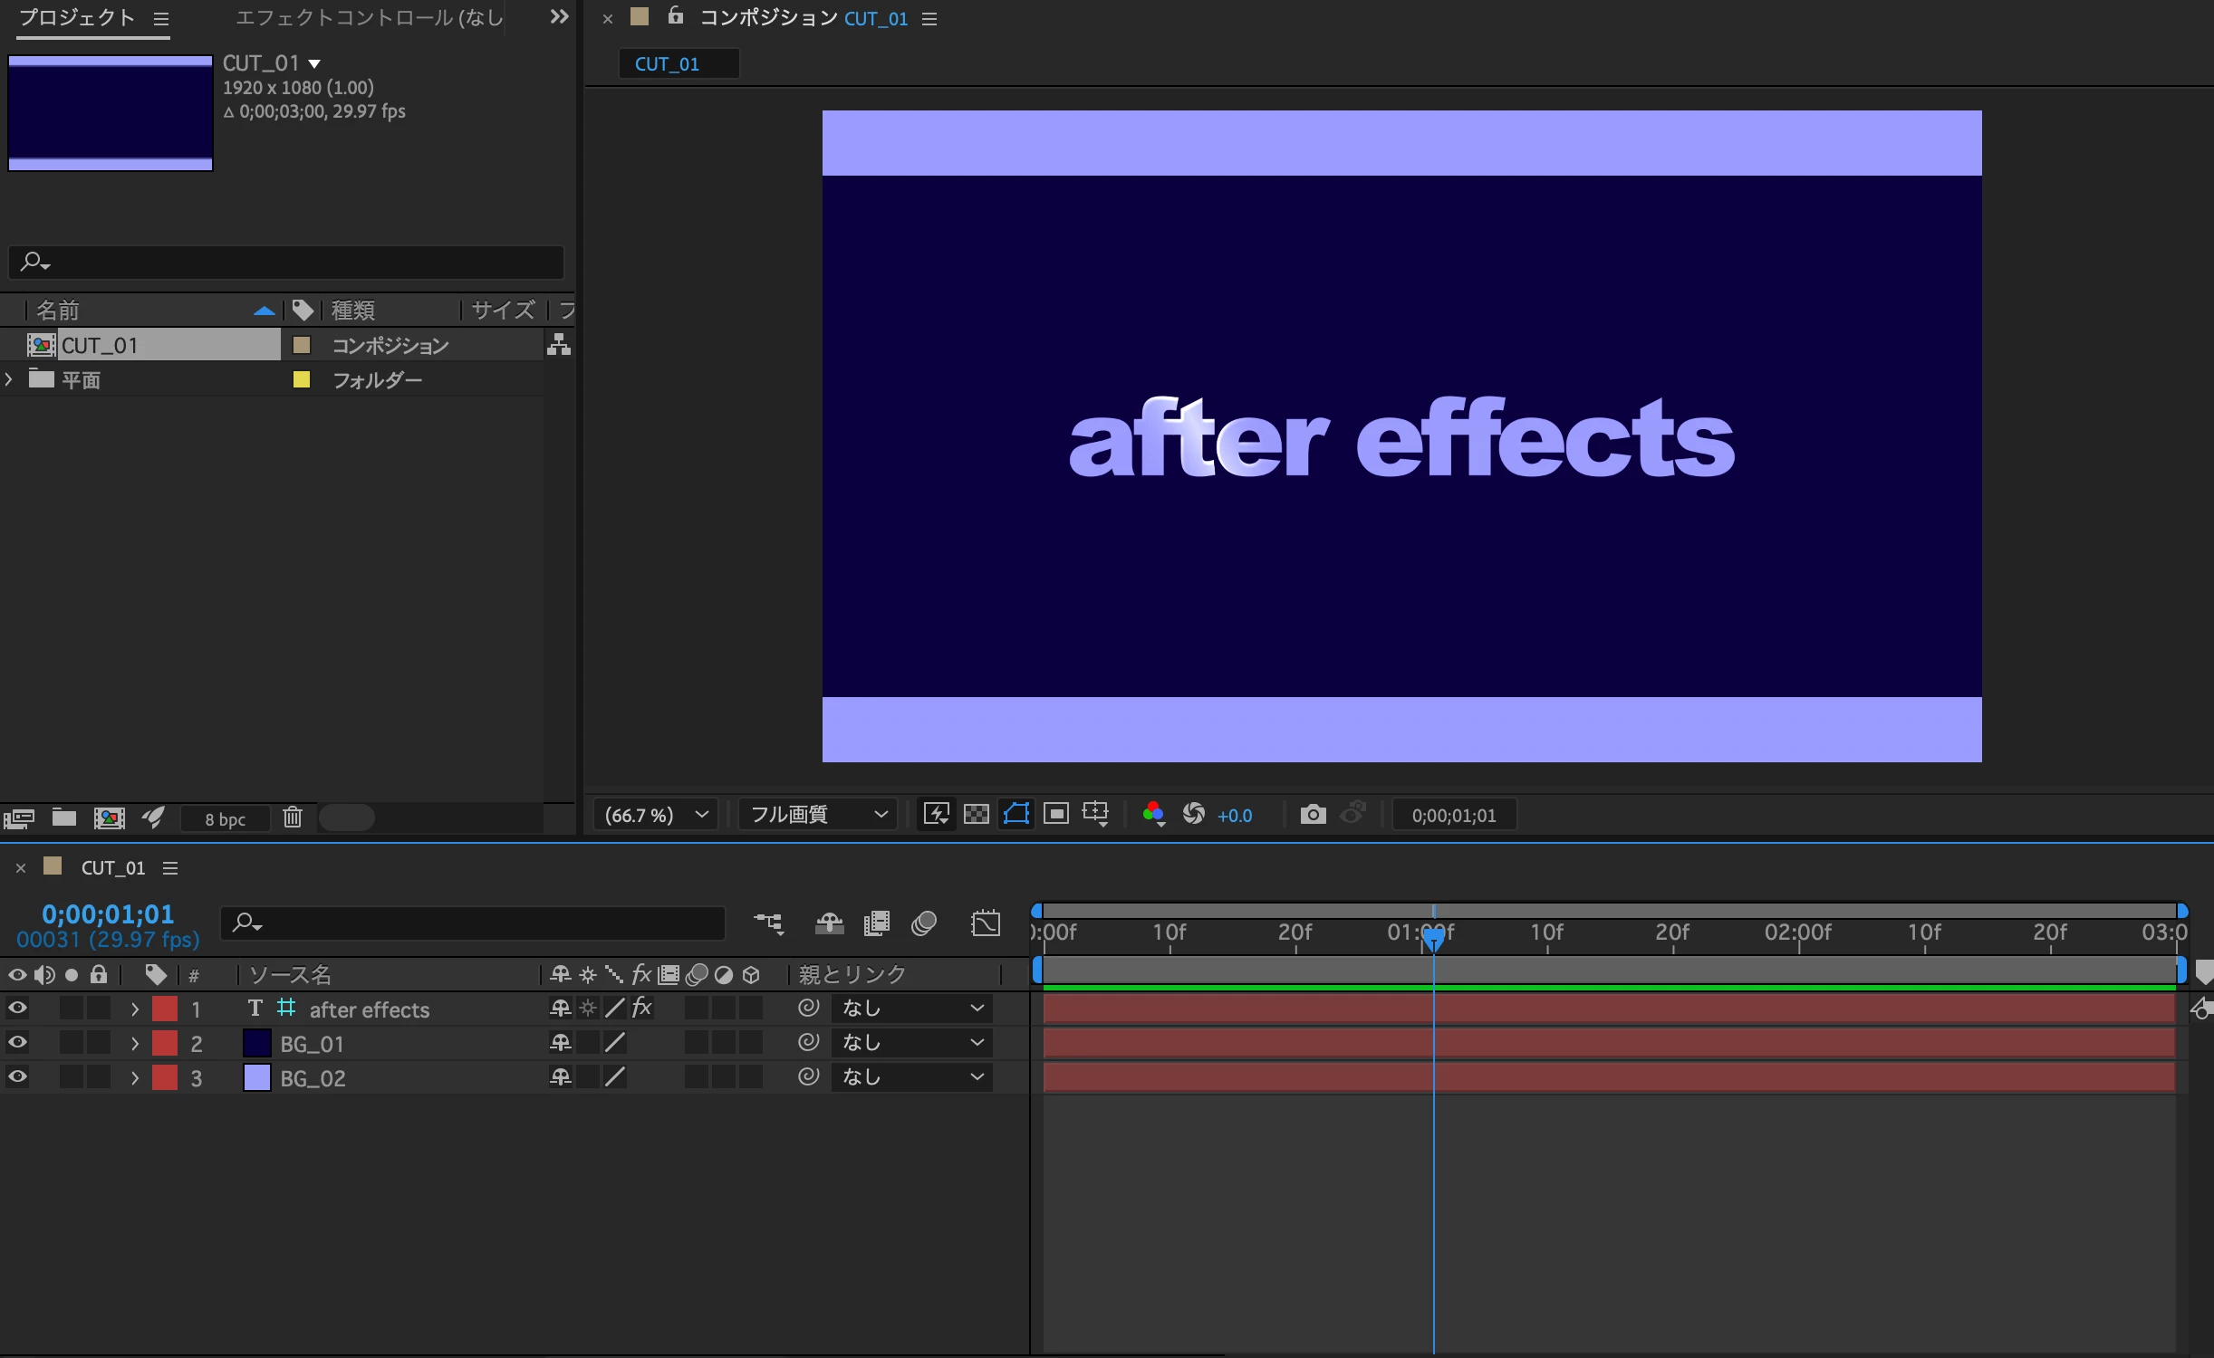Toggle transparency grid in viewer

point(976,815)
